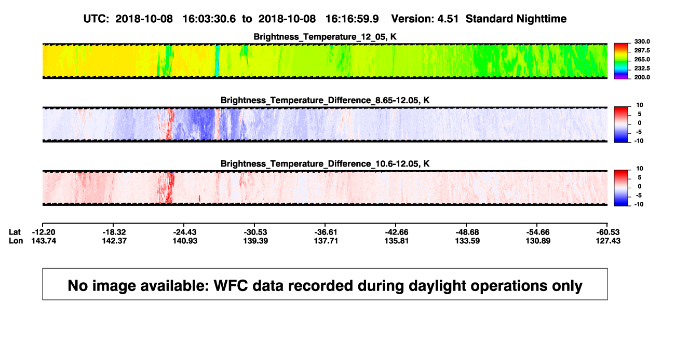The height and width of the screenshot is (346, 675).
Task: Click longitude tick value 137.71
Action: pos(326,241)
